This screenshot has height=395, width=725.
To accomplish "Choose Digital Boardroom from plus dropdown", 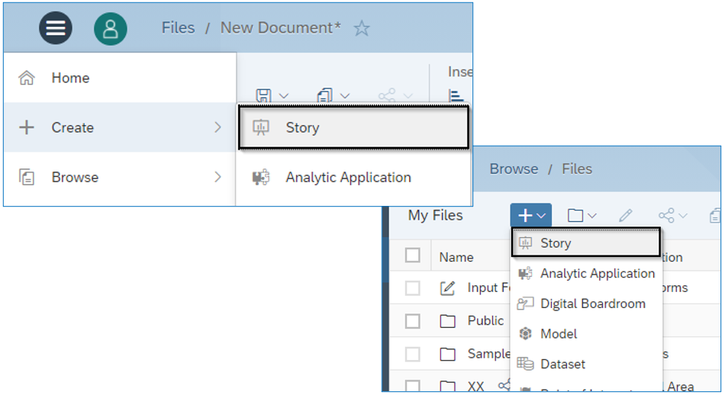I will pos(586,303).
